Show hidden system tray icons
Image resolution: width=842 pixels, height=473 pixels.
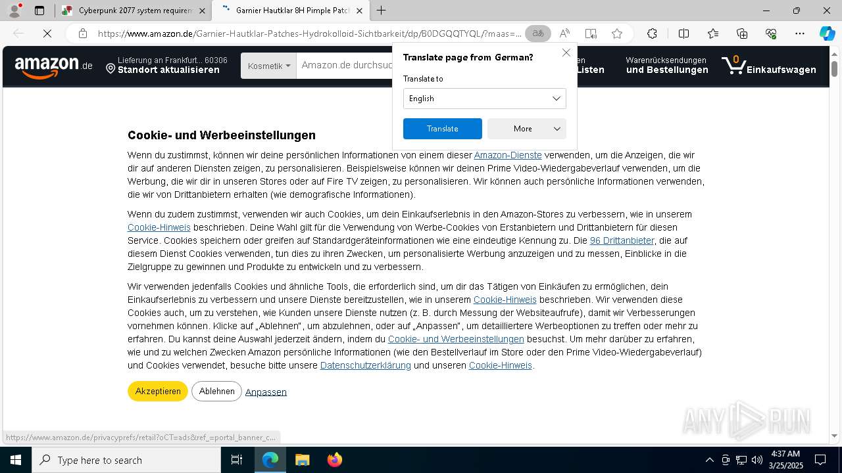point(709,460)
